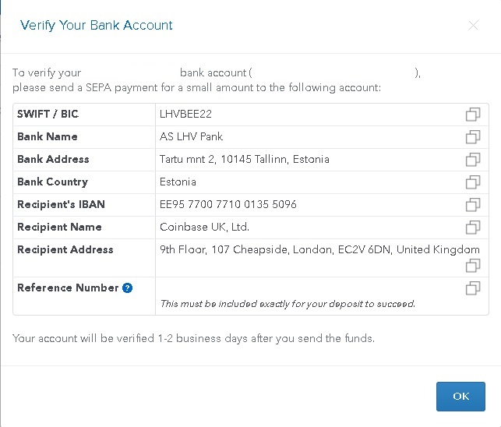Click the Reference Number label

[68, 288]
